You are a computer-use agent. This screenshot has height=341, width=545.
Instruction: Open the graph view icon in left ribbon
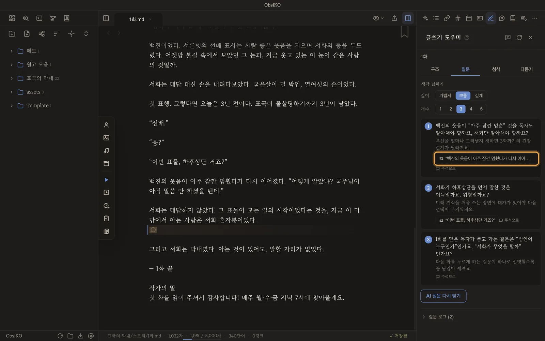click(x=53, y=18)
